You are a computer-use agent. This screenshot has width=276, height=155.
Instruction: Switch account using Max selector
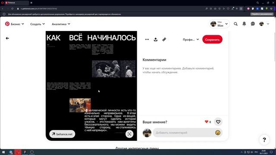point(219,24)
